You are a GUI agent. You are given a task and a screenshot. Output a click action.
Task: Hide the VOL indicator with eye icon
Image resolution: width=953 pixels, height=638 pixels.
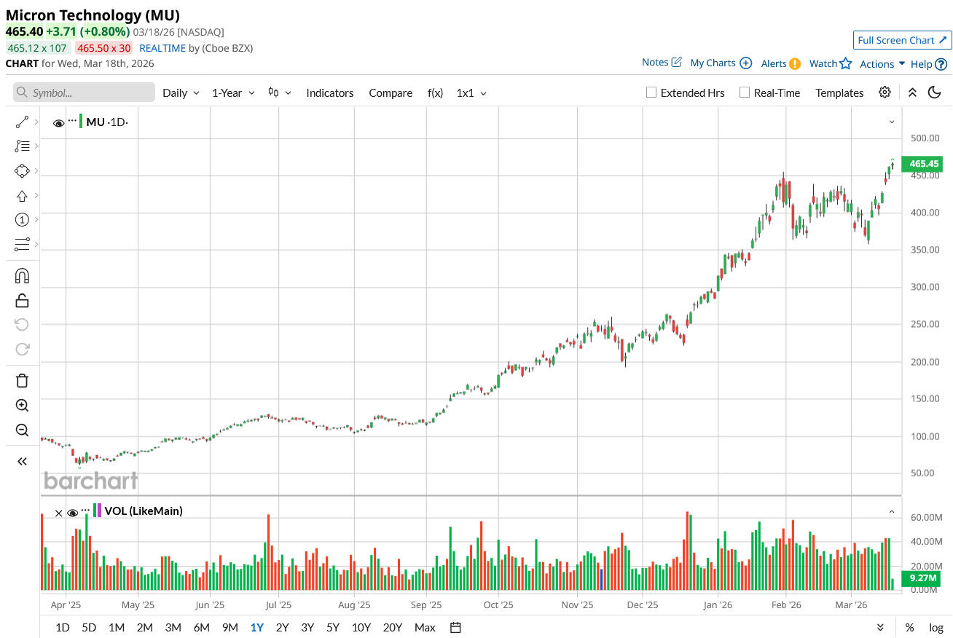[x=72, y=513]
